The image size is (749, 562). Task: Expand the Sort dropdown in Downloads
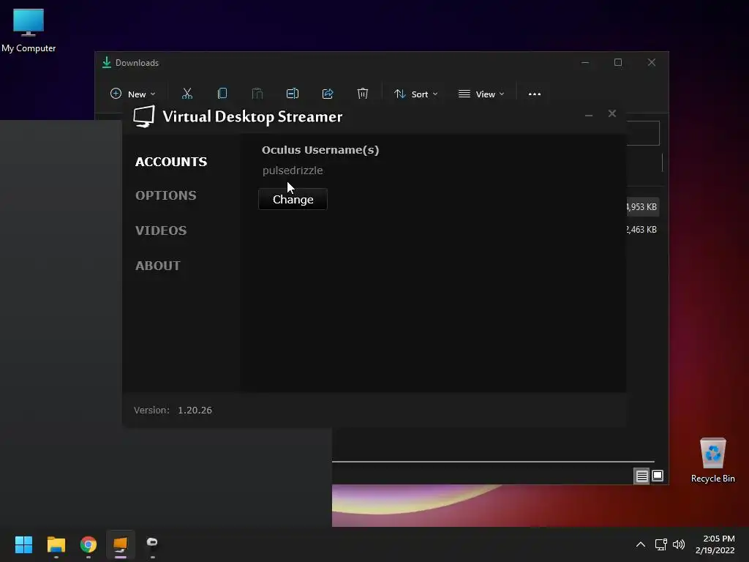(x=415, y=94)
